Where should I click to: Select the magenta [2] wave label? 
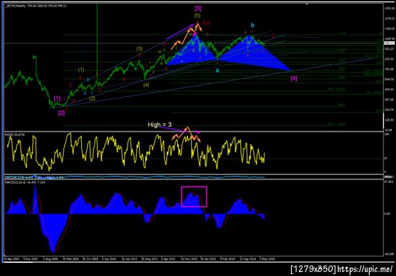click(61, 114)
